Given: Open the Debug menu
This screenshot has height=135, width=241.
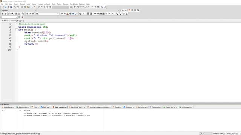Looking at the screenshot, I should (34, 4).
